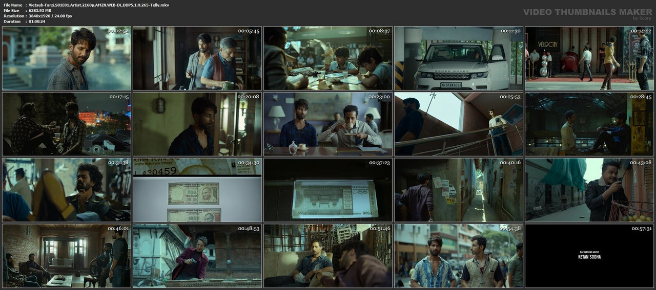
Task: Open the night rooftop thumbnail at 00:17:15
Action: click(67, 124)
